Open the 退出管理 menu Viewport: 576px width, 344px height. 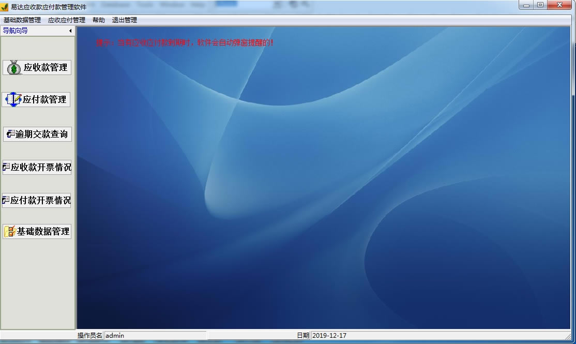[x=124, y=20]
